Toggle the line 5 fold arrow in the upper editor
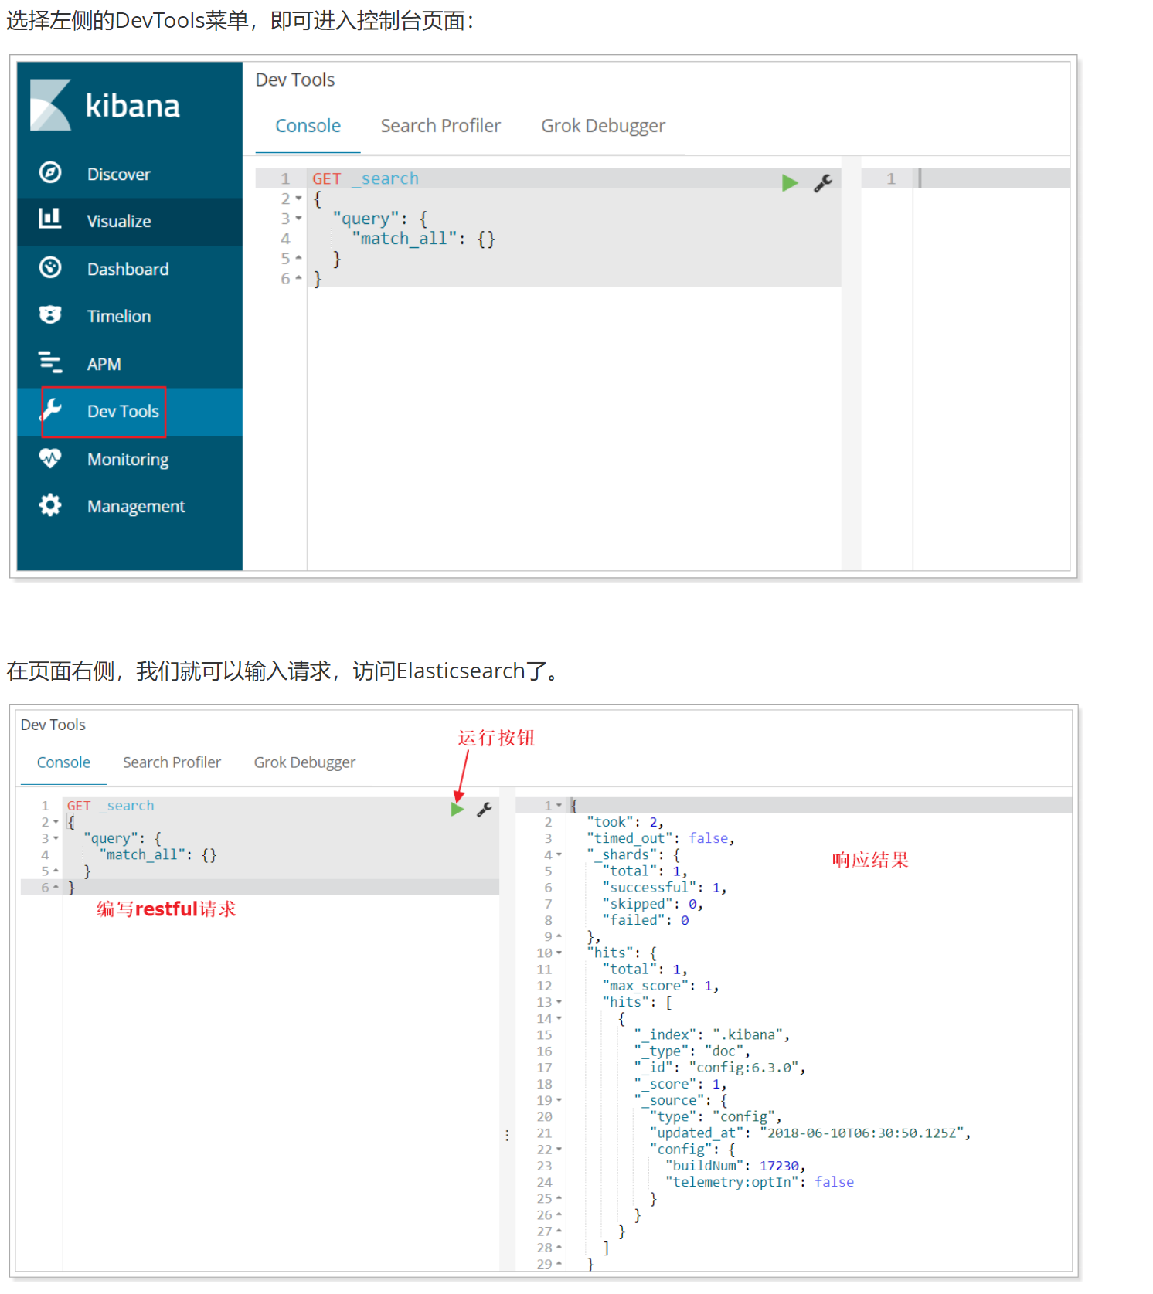This screenshot has height=1294, width=1153. 298,258
